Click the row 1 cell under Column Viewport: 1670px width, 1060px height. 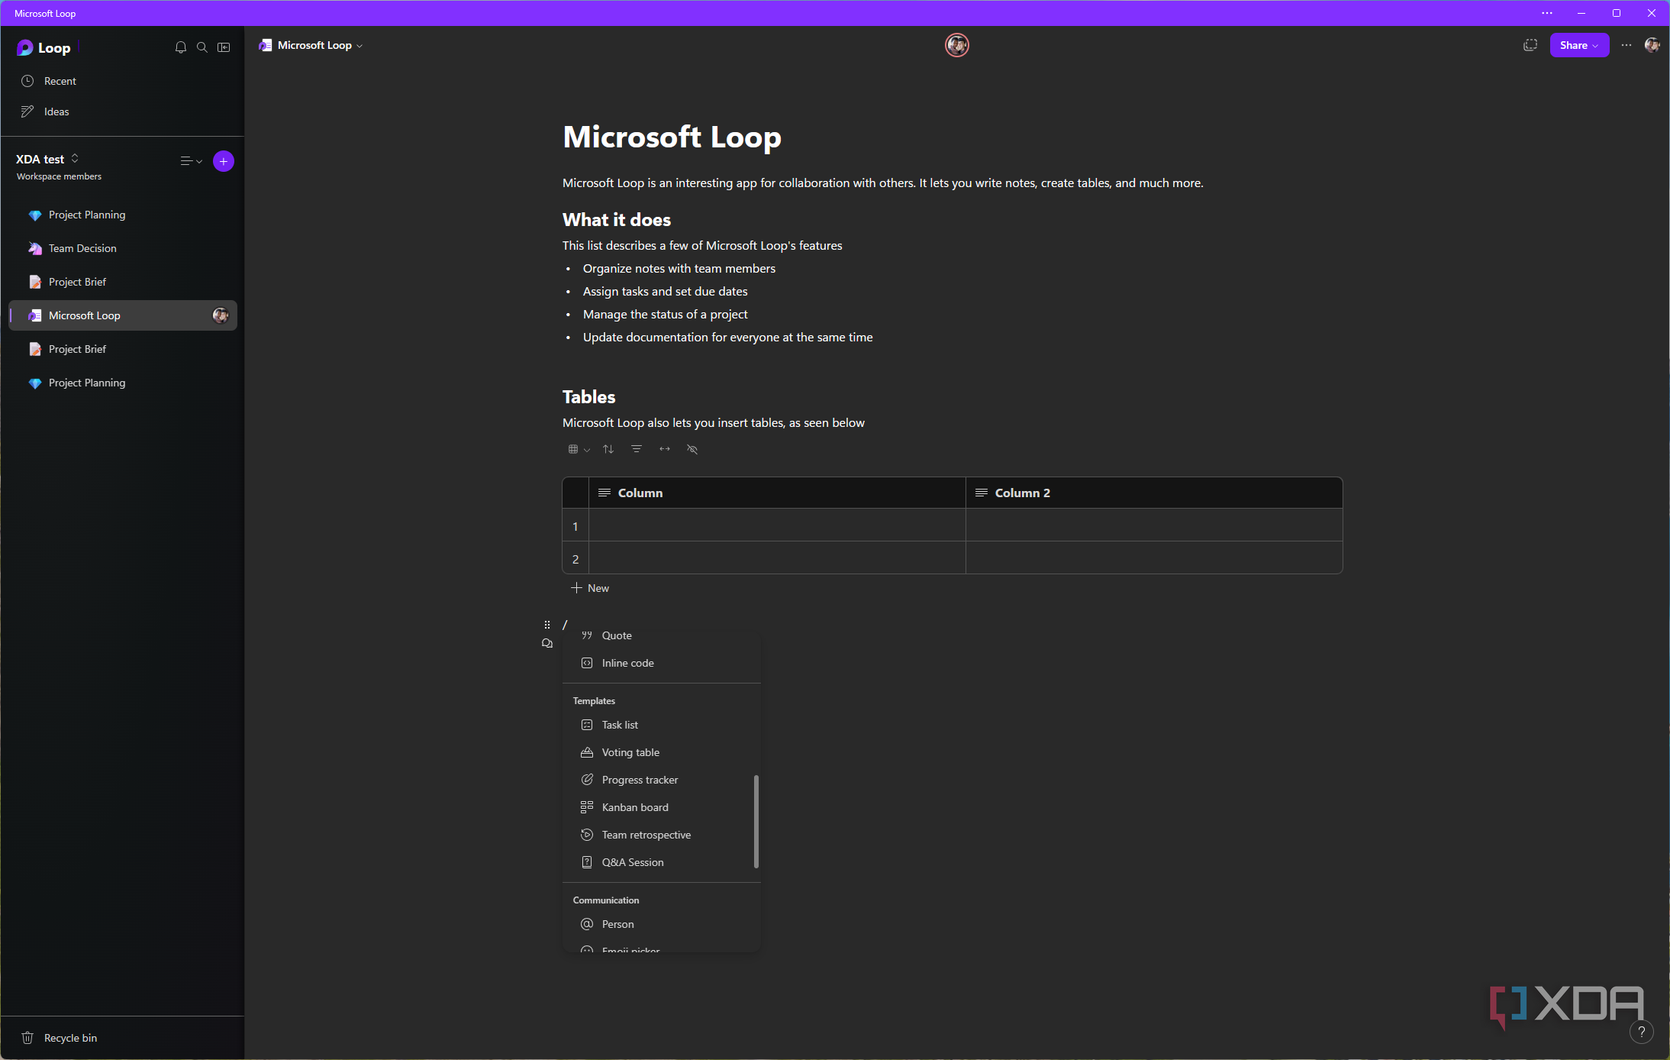pyautogui.click(x=777, y=525)
